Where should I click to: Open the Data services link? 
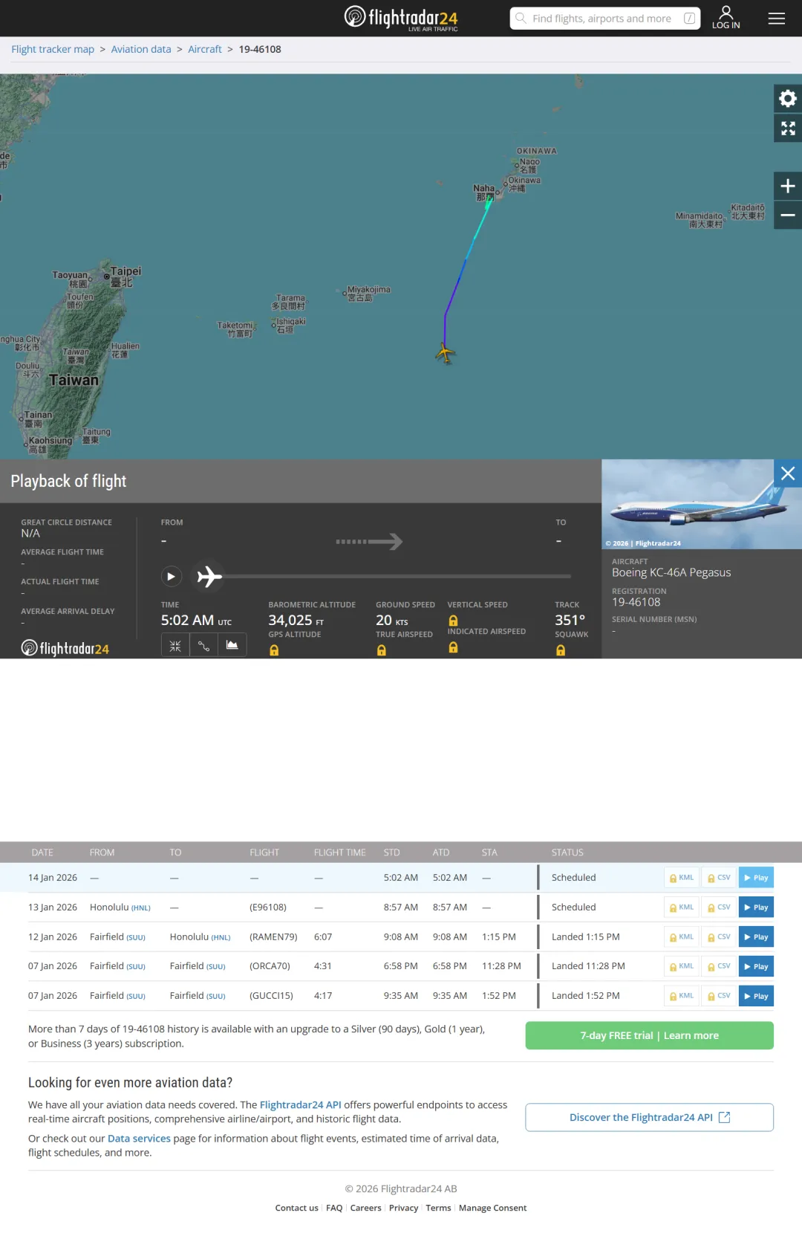coord(139,1139)
